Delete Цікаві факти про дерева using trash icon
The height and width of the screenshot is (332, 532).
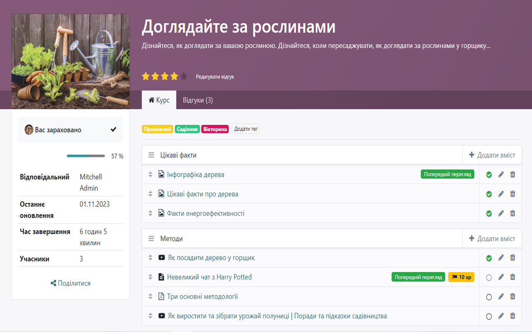coord(512,194)
